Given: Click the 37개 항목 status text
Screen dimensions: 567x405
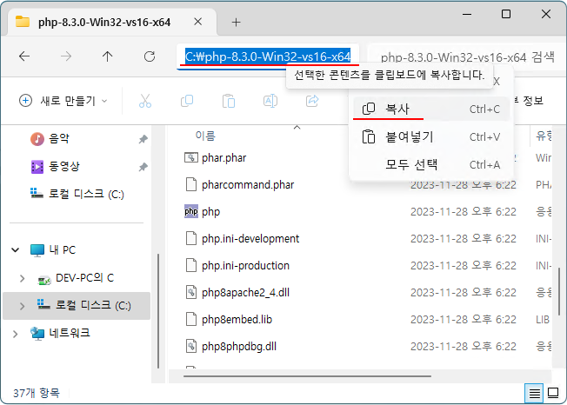Looking at the screenshot, I should pyautogui.click(x=37, y=393).
